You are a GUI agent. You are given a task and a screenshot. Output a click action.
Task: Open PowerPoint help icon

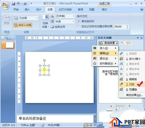[x=142, y=10]
